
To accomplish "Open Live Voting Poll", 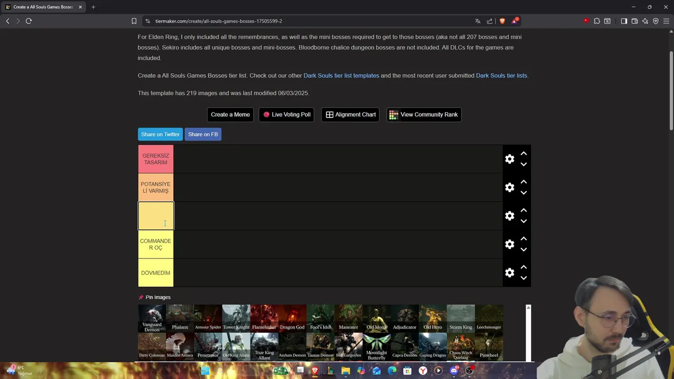I will pyautogui.click(x=286, y=115).
